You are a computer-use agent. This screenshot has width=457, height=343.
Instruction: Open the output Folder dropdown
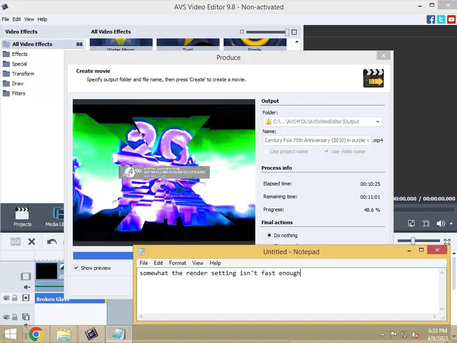(x=378, y=121)
